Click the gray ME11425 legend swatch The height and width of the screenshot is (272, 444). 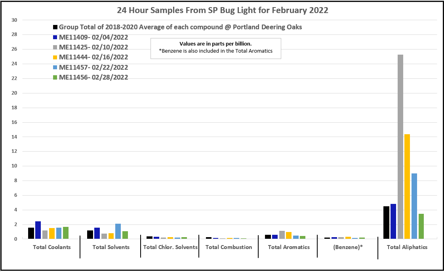click(x=55, y=48)
